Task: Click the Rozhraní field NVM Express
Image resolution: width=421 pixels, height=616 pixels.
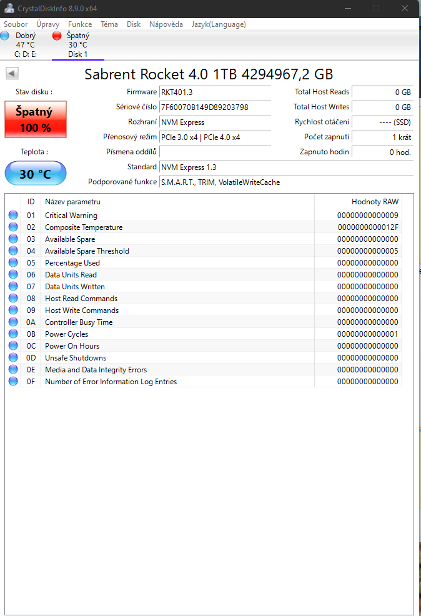Action: (215, 122)
